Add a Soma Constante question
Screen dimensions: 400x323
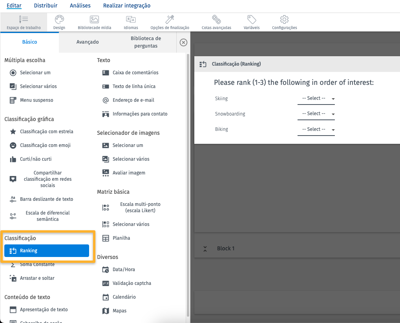click(x=32, y=264)
